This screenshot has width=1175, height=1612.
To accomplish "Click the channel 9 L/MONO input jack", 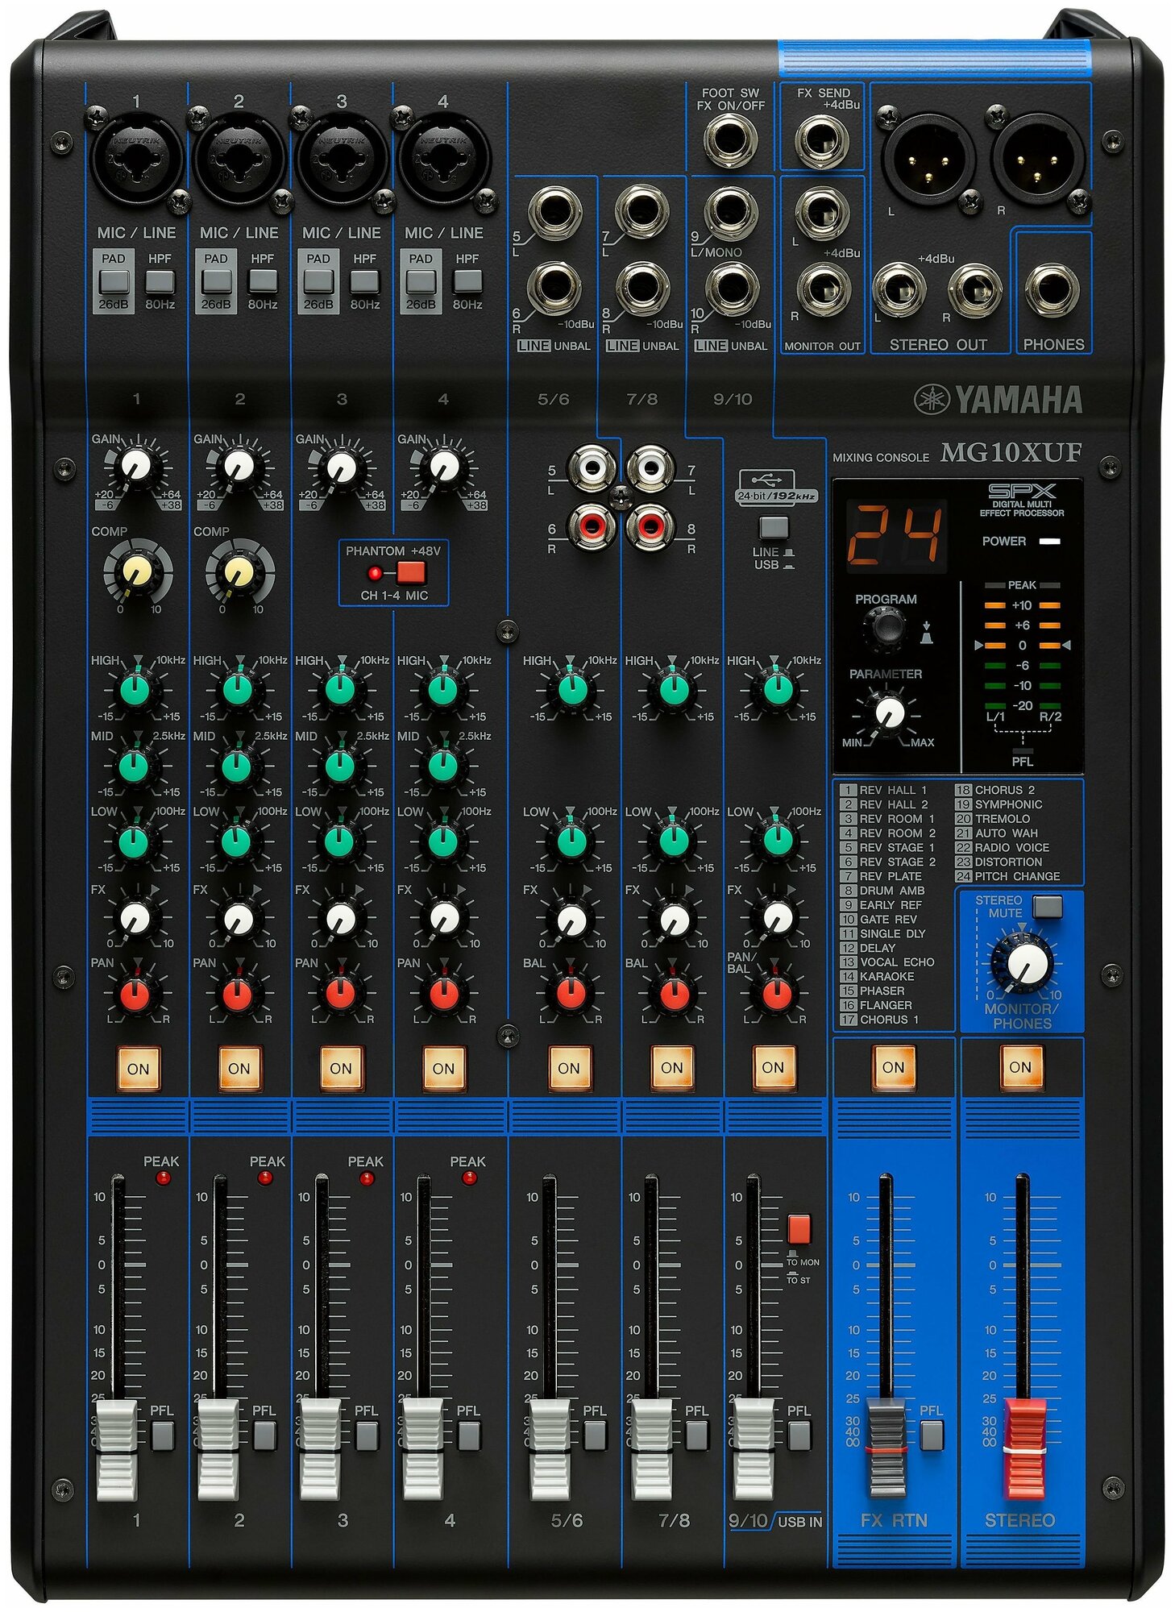I will pyautogui.click(x=730, y=213).
